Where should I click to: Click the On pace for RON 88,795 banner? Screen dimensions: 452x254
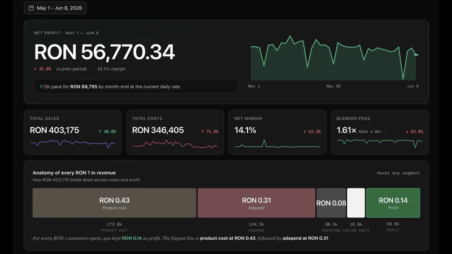(136, 86)
